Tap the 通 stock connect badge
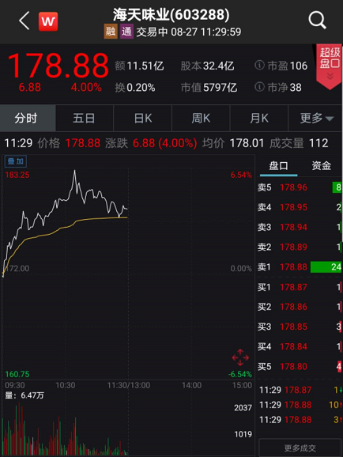This screenshot has height=457, width=343. 126,32
